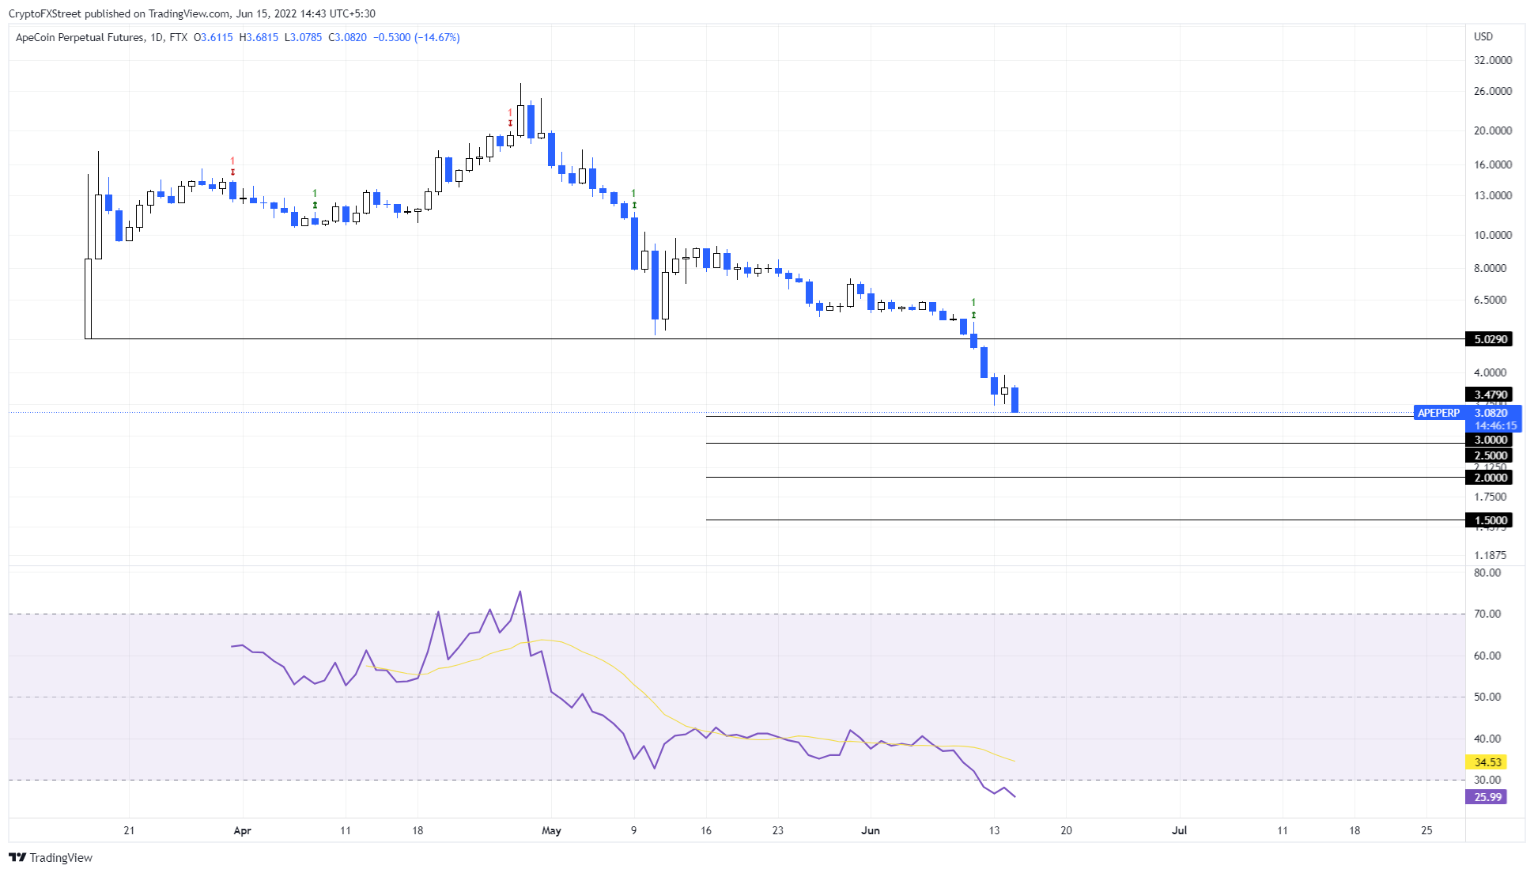Click the 1.7500 price axis label

pyautogui.click(x=1491, y=497)
